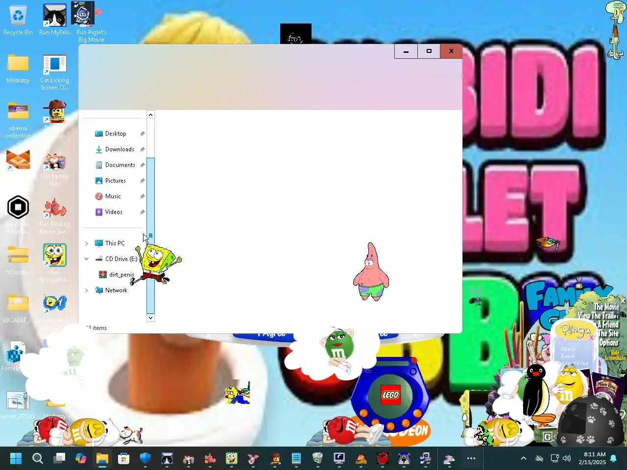The image size is (627, 470).
Task: Click navigation pane scrollbar up arrow
Action: click(x=150, y=115)
